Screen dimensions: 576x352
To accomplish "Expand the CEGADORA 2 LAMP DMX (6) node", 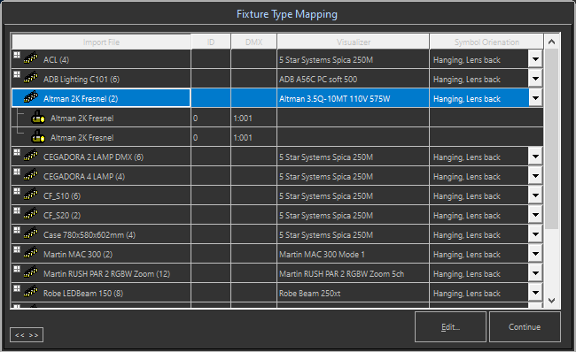I will (x=17, y=152).
